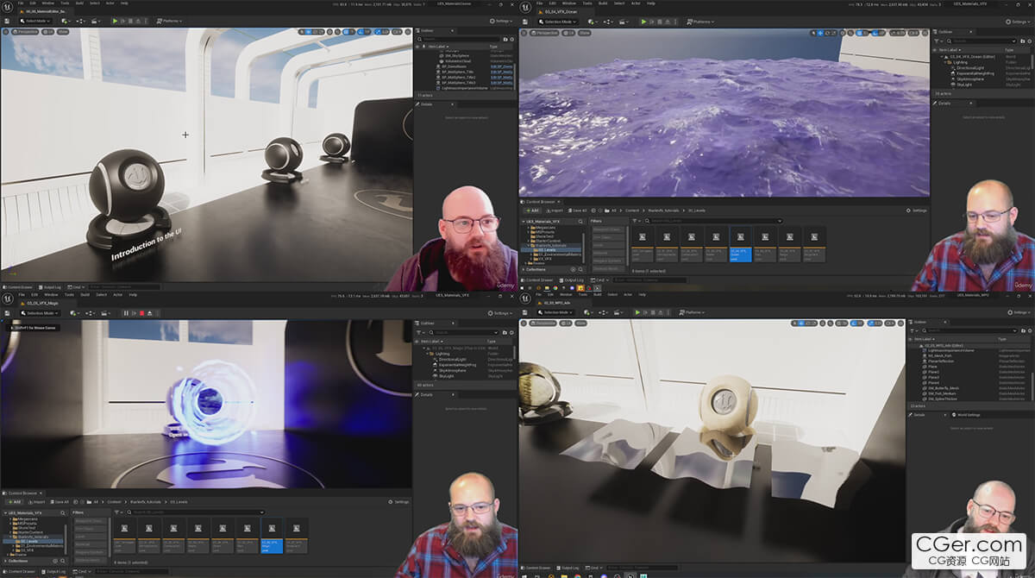This screenshot has width=1035, height=578.
Task: Select the highlighted level thumbnail in Ocean Content Browser
Action: tap(741, 244)
